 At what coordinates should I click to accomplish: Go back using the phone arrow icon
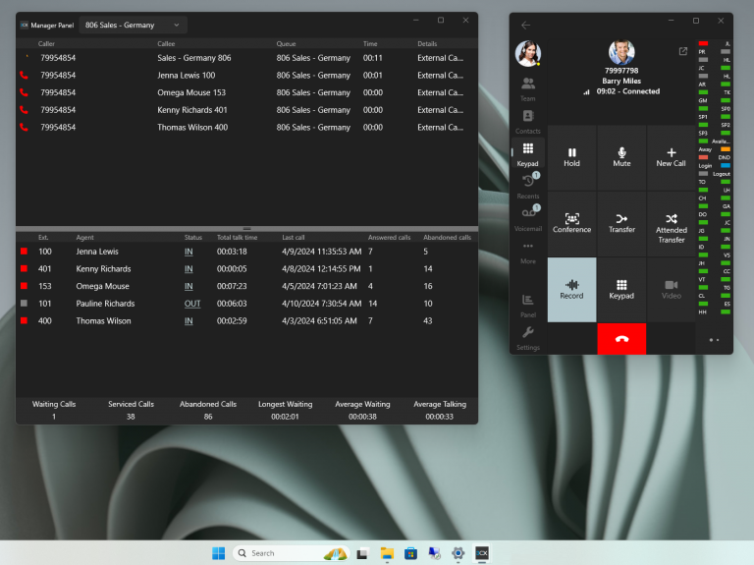525,25
